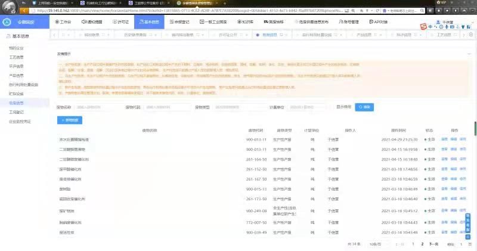Click the 新增危废 add button
The width and height of the screenshot is (477, 251).
pos(70,120)
